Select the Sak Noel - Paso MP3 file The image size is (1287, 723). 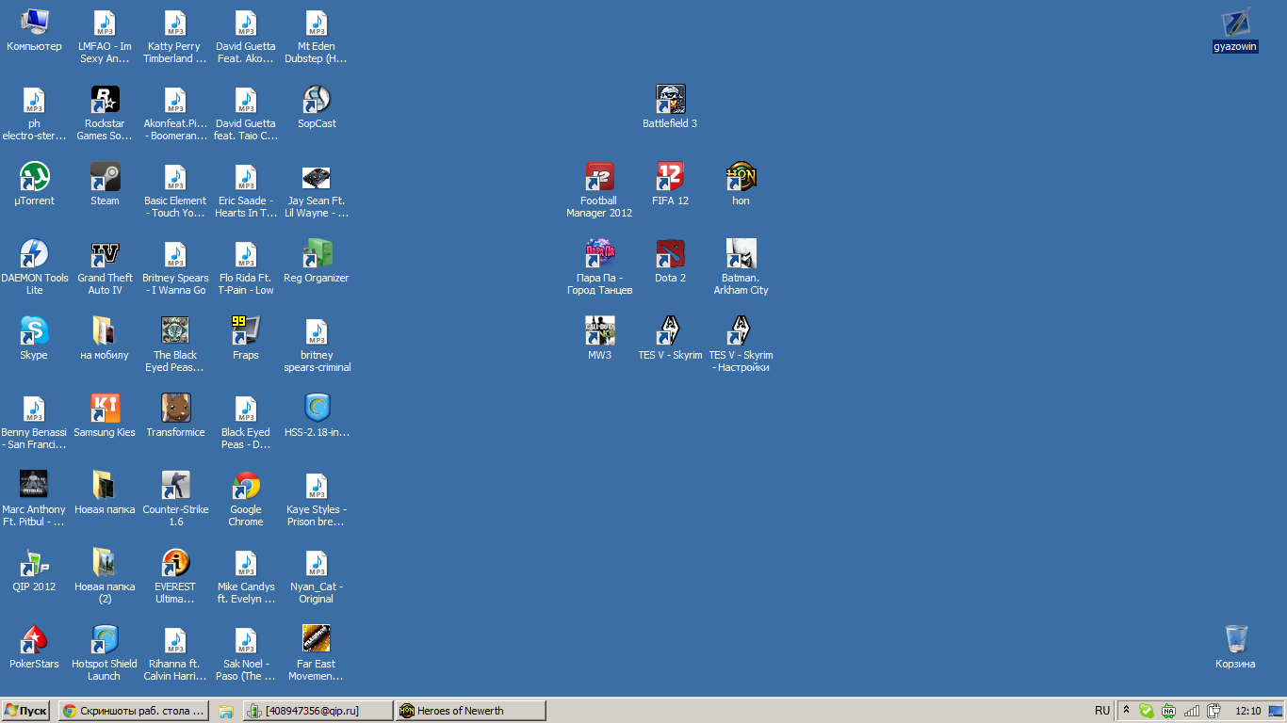[x=246, y=653]
